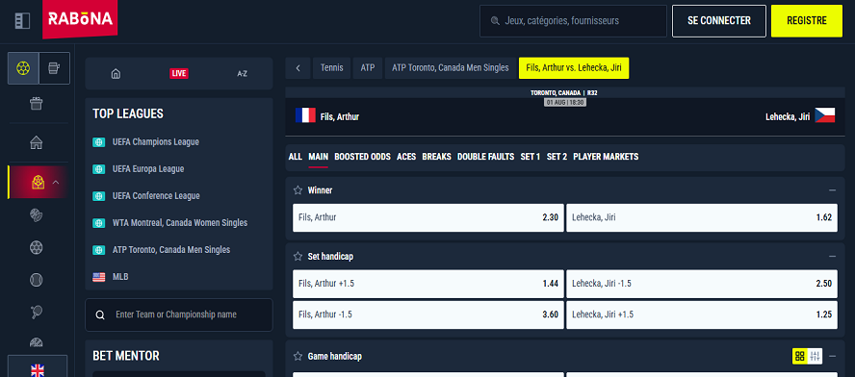Click the SE CONNECTER login button

[x=719, y=21]
